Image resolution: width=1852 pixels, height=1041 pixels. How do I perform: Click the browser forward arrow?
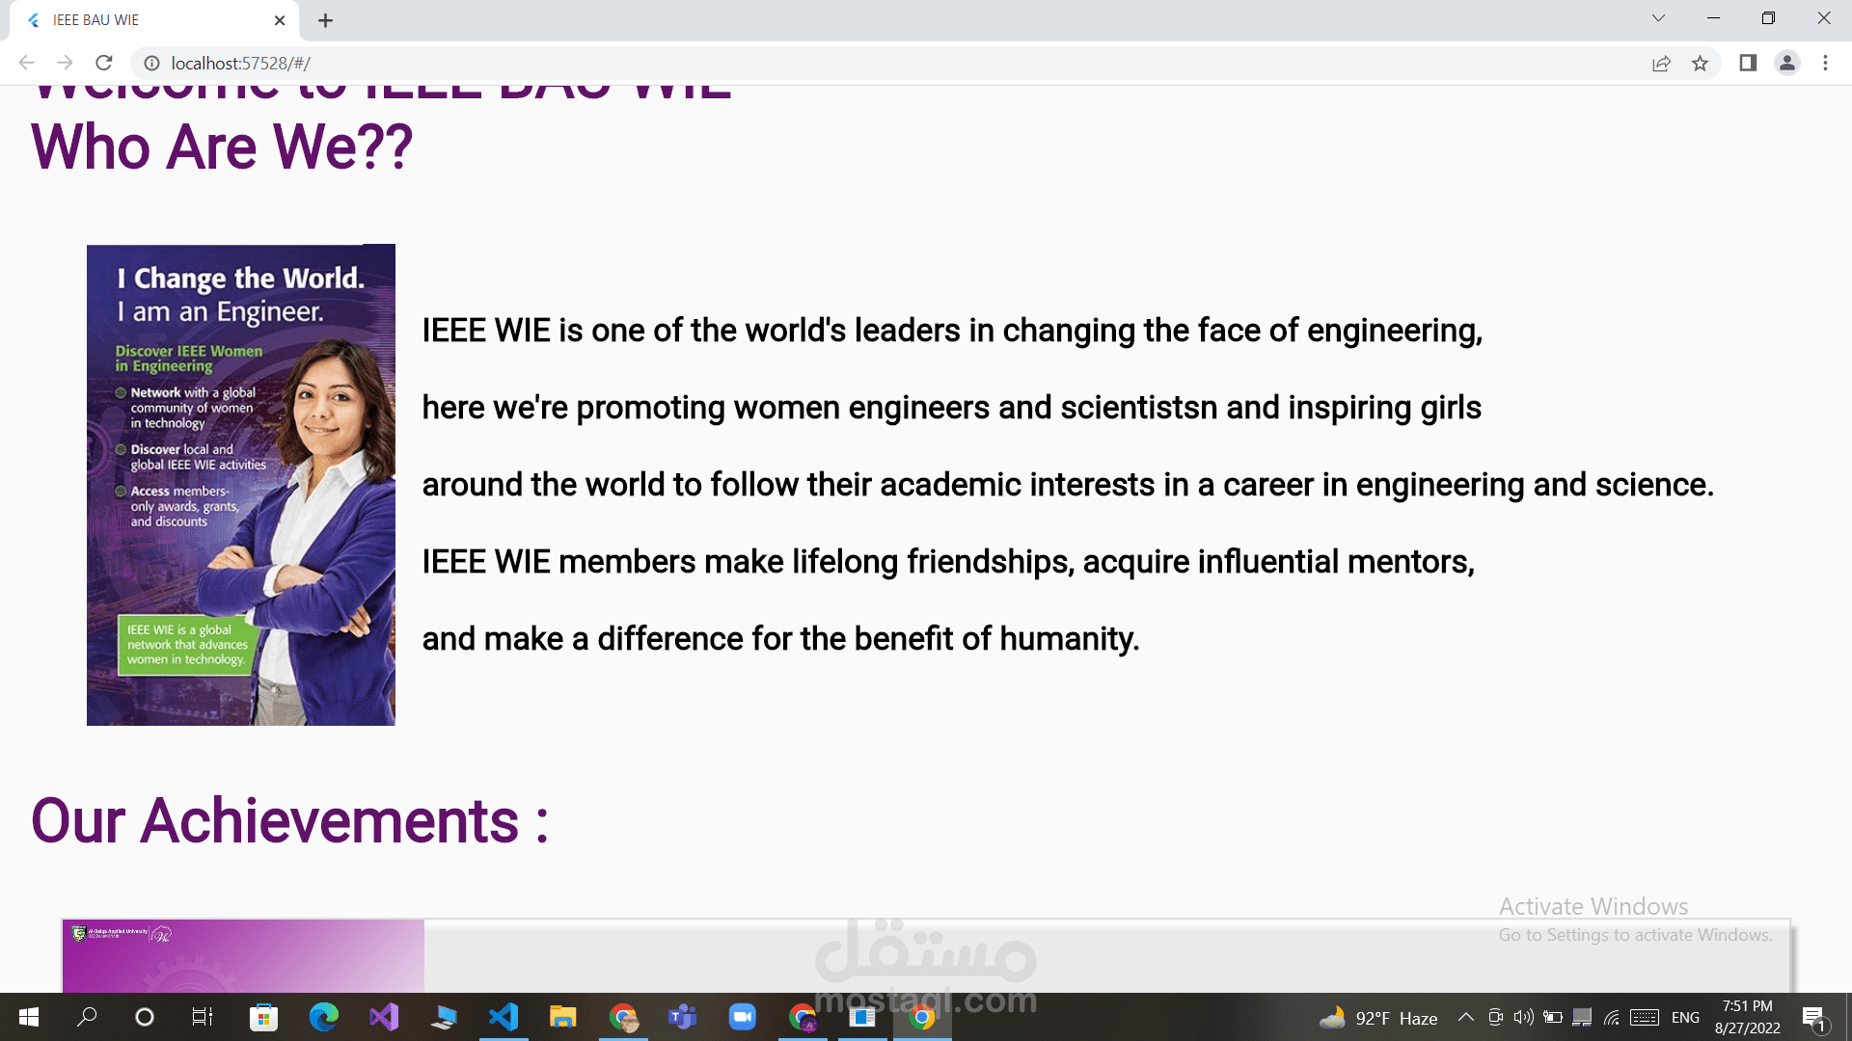pos(65,63)
